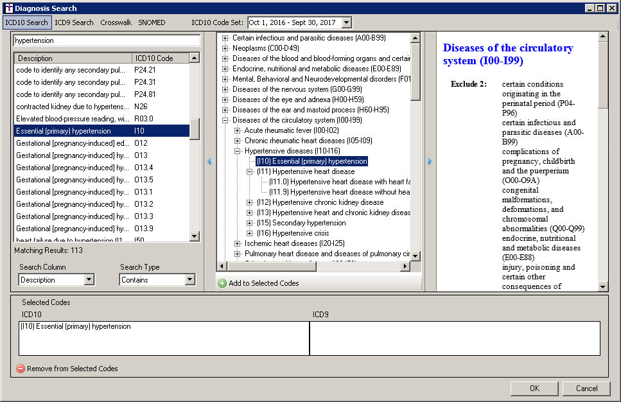Click the hypertension search text field
The width and height of the screenshot is (621, 402).
106,40
